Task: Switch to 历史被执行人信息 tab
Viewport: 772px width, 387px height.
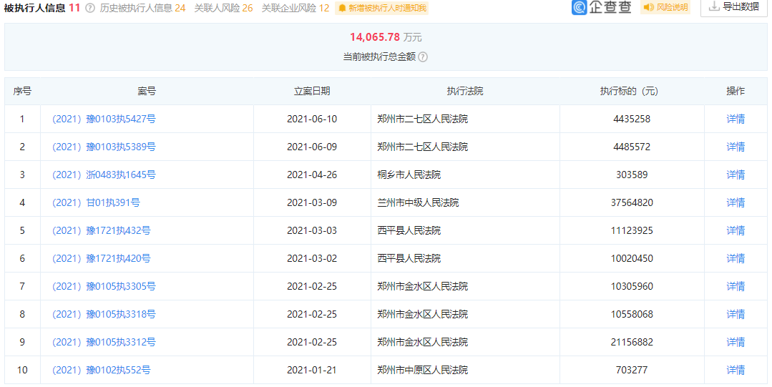Action: [143, 8]
